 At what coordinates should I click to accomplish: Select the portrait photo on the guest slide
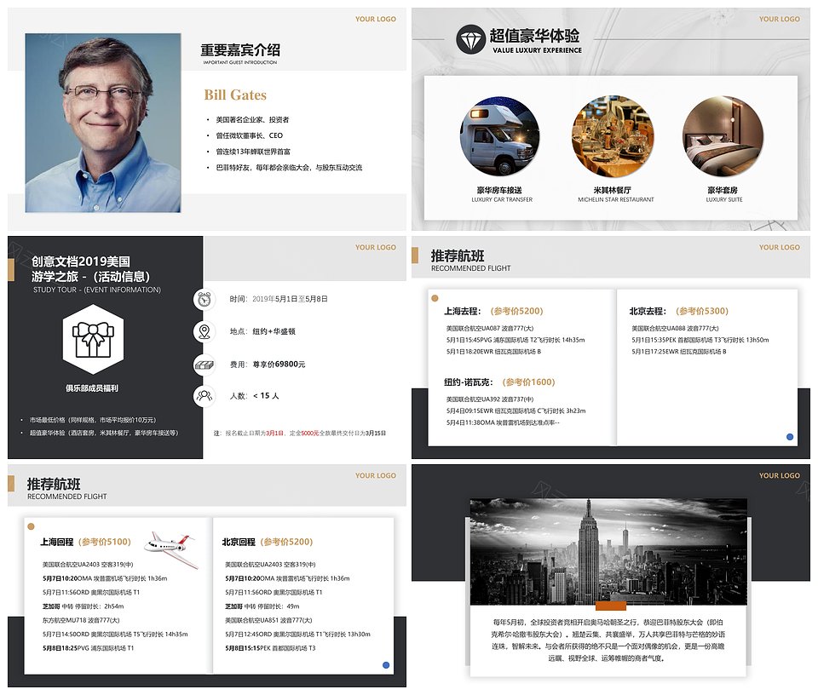pyautogui.click(x=103, y=123)
